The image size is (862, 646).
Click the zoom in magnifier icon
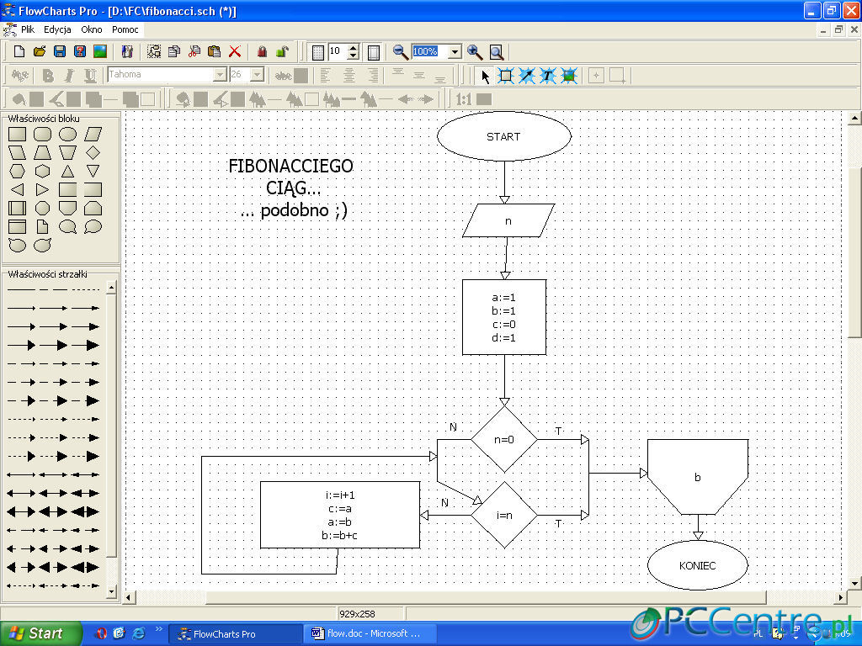click(475, 52)
